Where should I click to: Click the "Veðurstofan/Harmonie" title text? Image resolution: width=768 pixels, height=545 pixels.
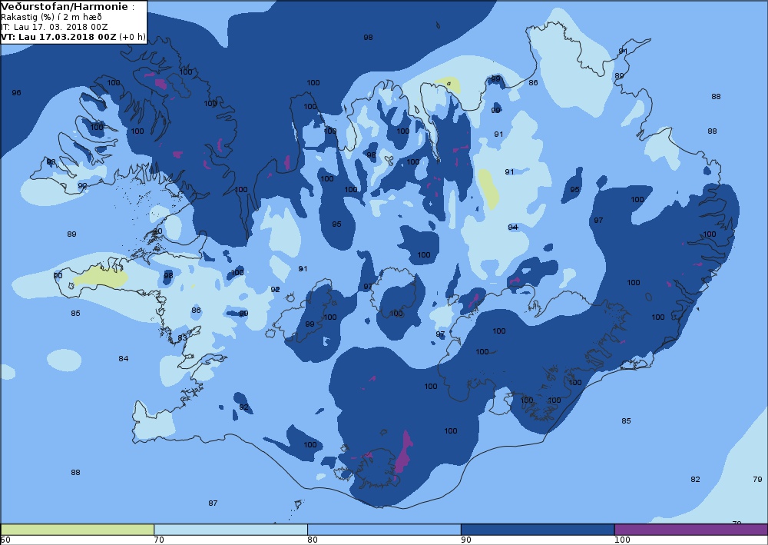pos(65,7)
